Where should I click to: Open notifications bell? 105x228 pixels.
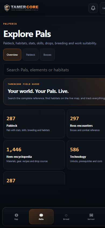(x=93, y=8)
